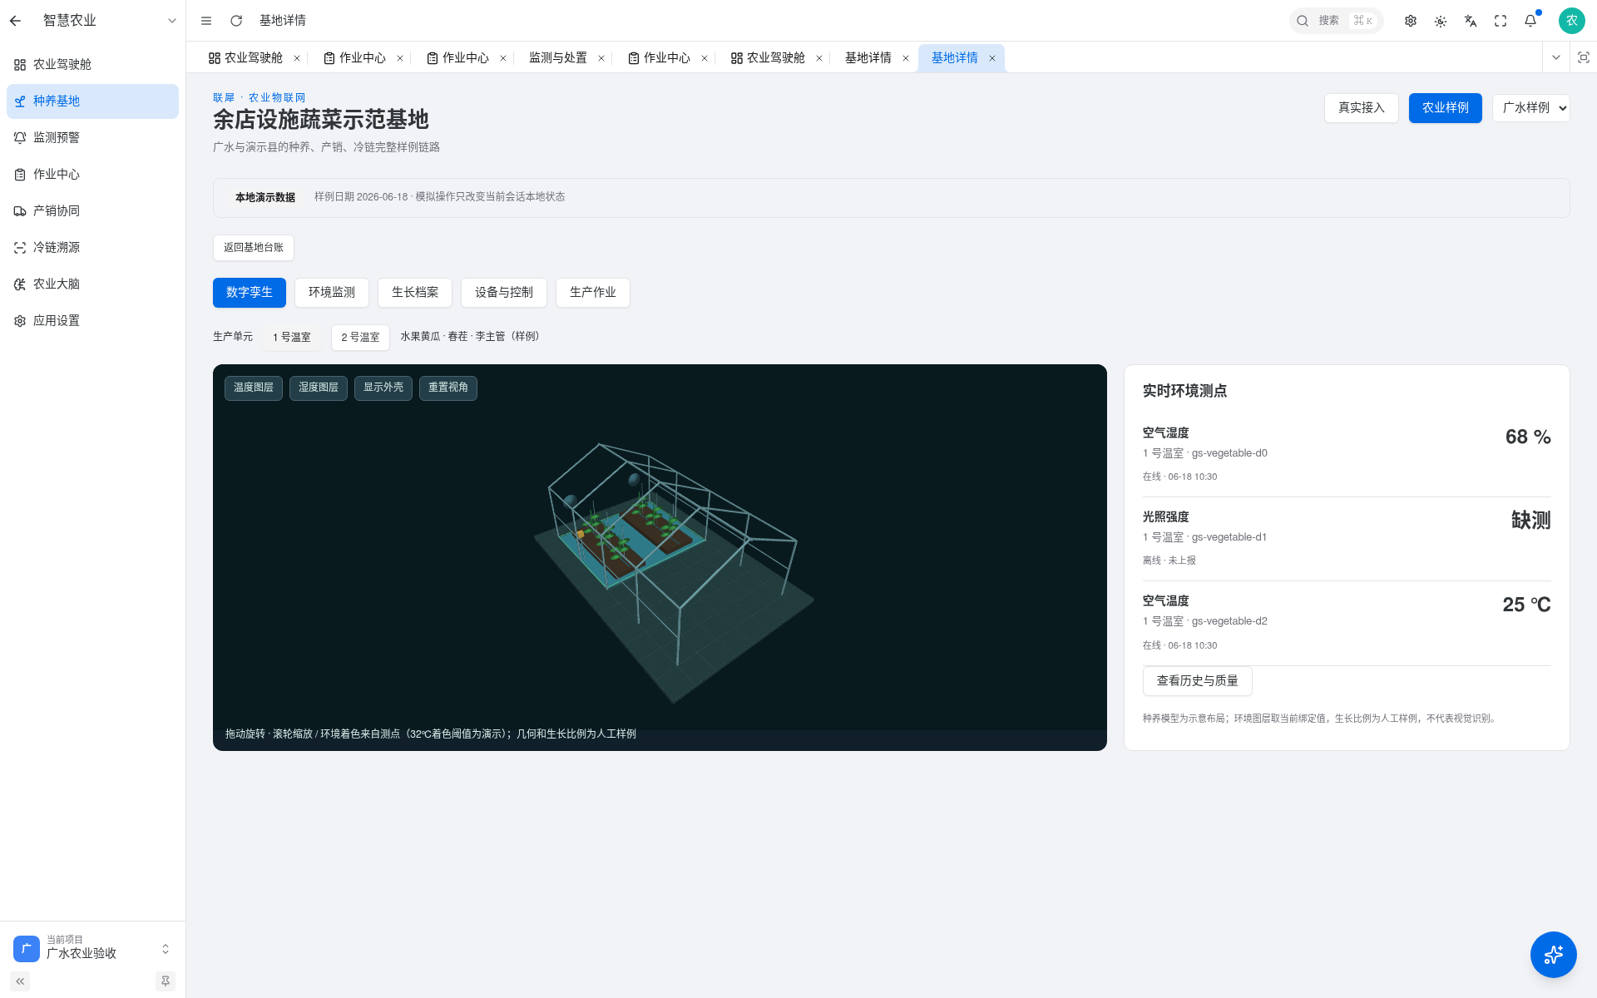This screenshot has width=1597, height=998.
Task: Open the language translation icon
Action: click(1471, 21)
